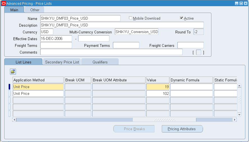Screen dimensions: 249x142
Task: Click the Payment Terms field
Action: coord(126,45)
